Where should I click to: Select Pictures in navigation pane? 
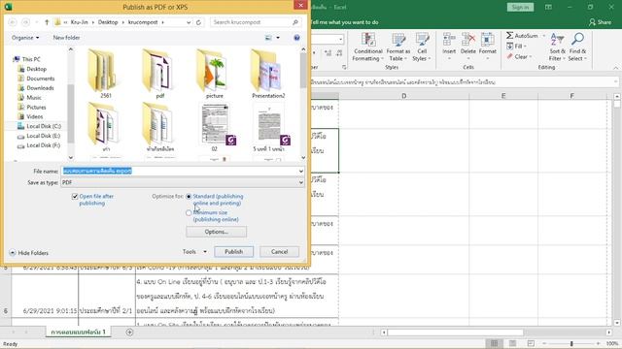pos(36,108)
